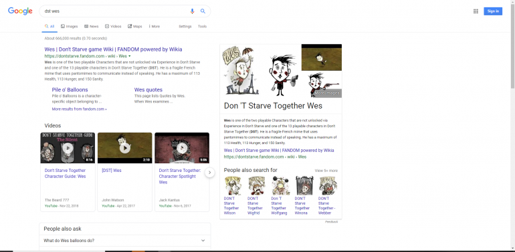Advance the video carousel with next arrow

(x=210, y=173)
